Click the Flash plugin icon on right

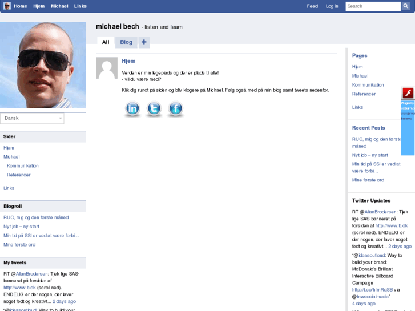(408, 93)
